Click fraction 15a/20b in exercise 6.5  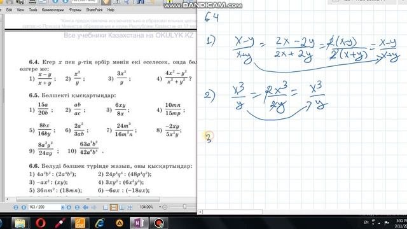[43, 109]
